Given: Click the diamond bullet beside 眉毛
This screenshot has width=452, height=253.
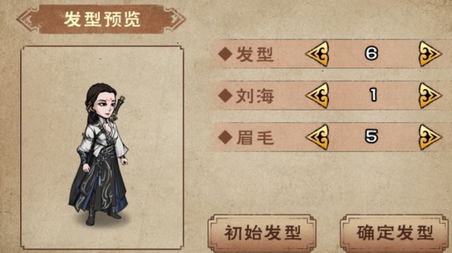Looking at the screenshot, I should pos(225,137).
